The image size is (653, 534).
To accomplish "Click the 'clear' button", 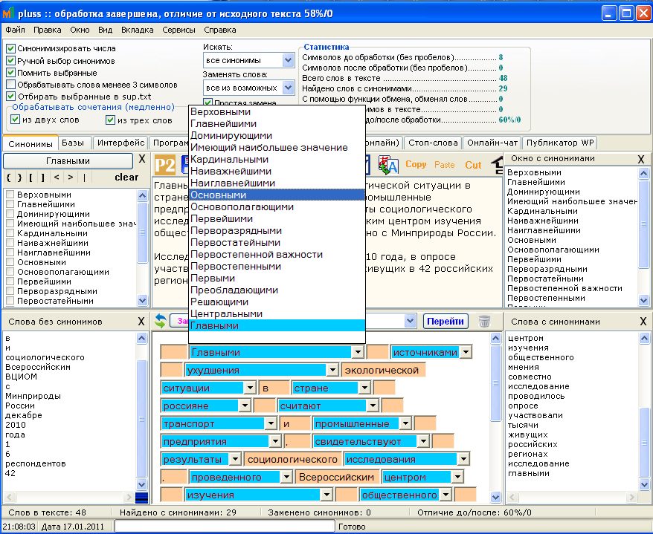I will pos(126,177).
